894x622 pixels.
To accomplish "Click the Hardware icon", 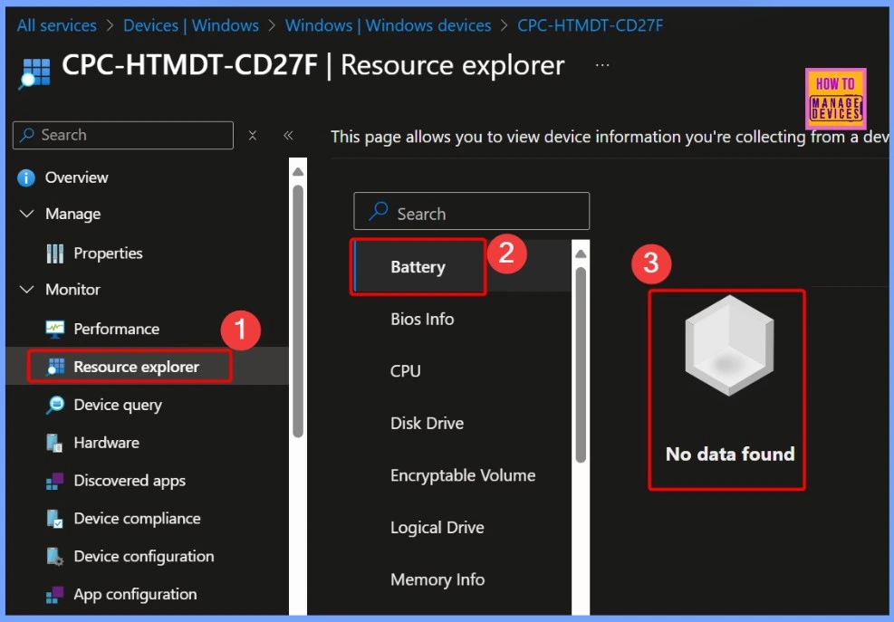I will [x=54, y=443].
